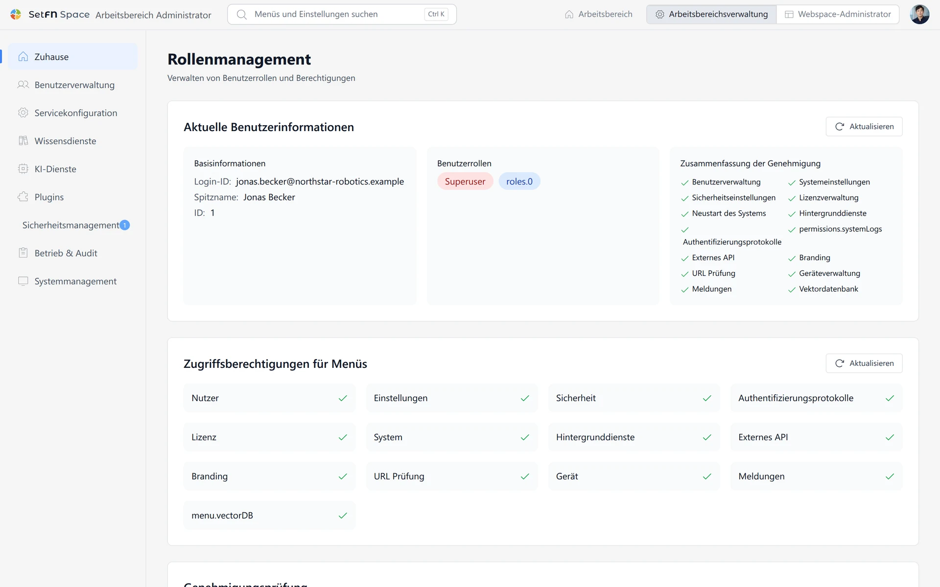Click the KI-Dienste chip icon

tap(23, 169)
